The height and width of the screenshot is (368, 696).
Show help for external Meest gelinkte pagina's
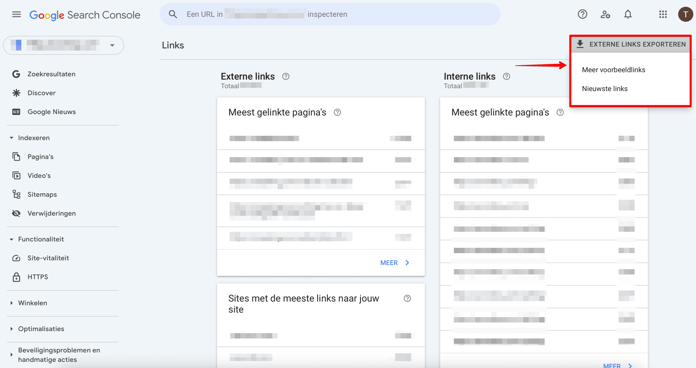coord(337,112)
